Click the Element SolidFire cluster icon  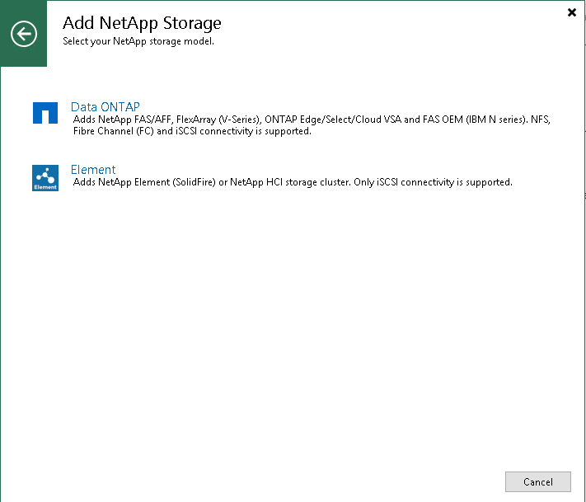click(45, 178)
